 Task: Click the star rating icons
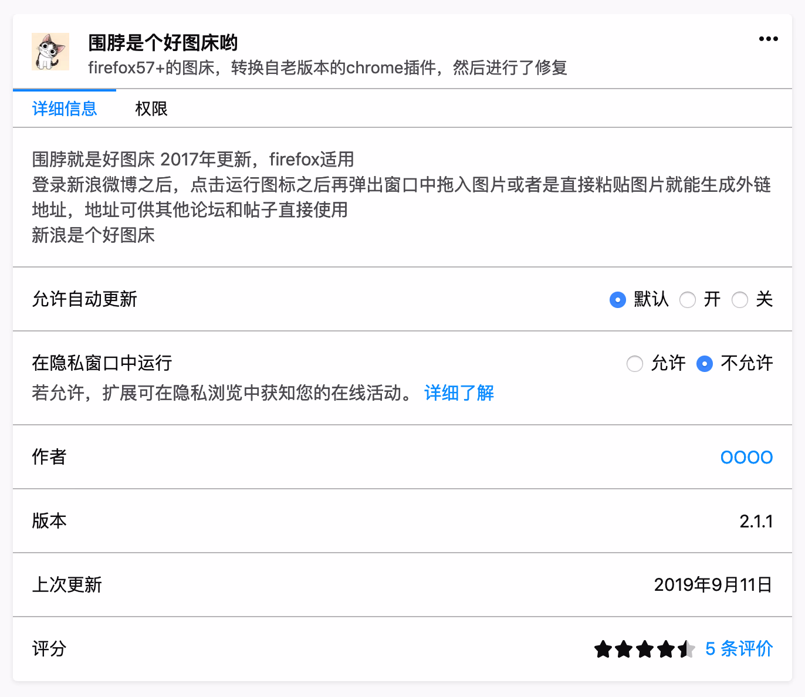644,649
